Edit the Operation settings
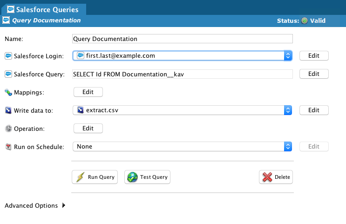Viewport: 346px width, 224px height. coord(88,128)
